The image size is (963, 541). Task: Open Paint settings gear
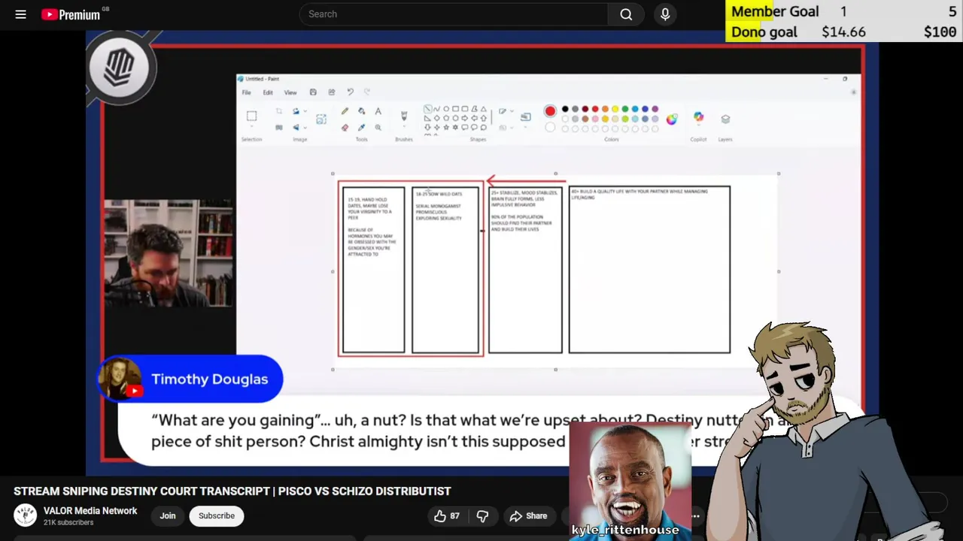point(854,92)
